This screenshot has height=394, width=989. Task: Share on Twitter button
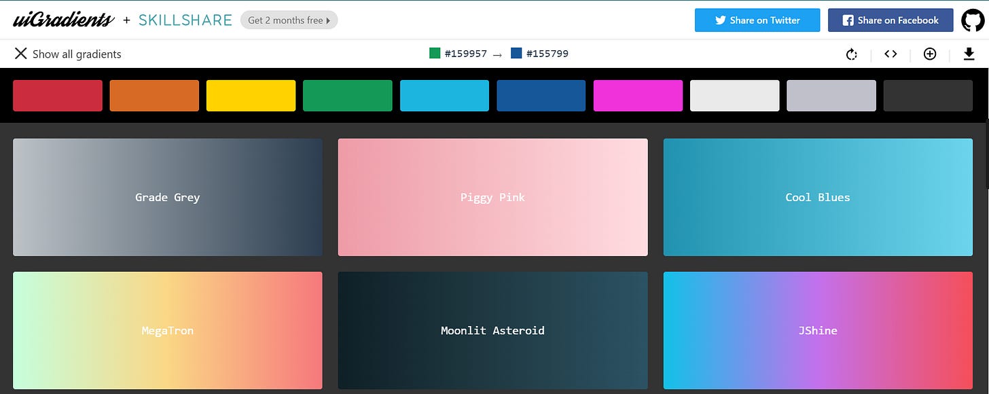pyautogui.click(x=757, y=20)
